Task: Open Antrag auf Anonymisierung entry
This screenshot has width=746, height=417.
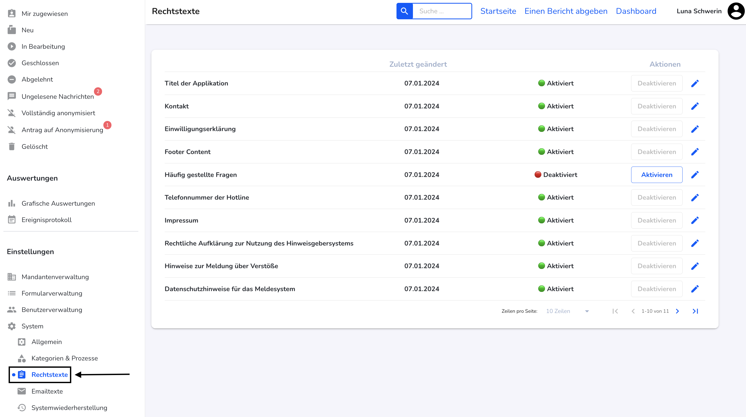Action: (x=62, y=130)
